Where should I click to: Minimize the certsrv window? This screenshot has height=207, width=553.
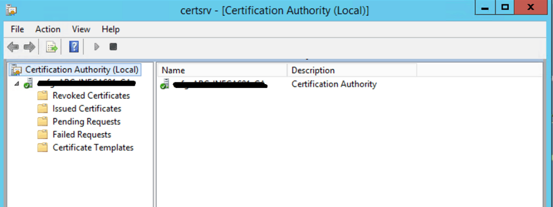[x=485, y=8]
